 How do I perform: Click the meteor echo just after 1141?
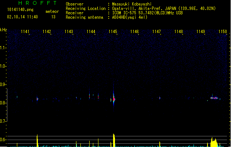[37, 99]
